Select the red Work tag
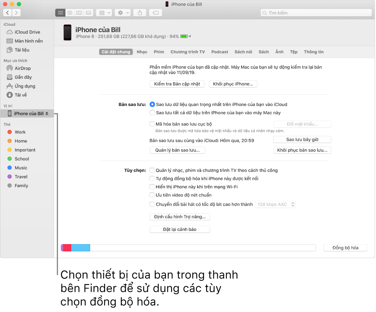The height and width of the screenshot is (312, 376). point(17,132)
